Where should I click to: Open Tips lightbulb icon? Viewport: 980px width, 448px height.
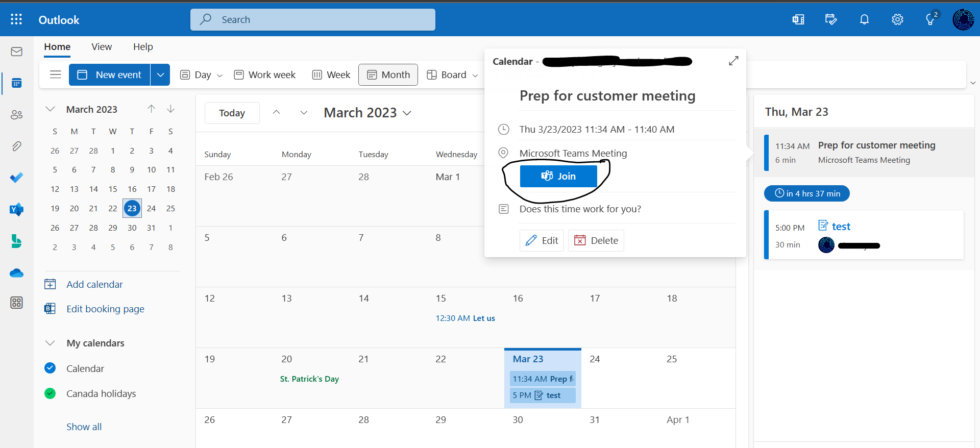[931, 19]
